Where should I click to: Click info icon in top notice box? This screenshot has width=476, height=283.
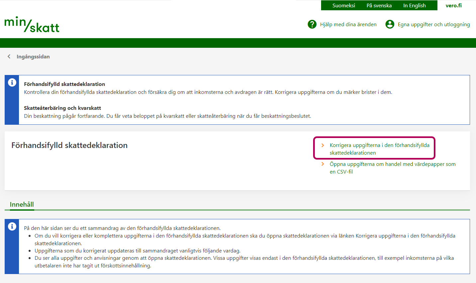tap(12, 83)
